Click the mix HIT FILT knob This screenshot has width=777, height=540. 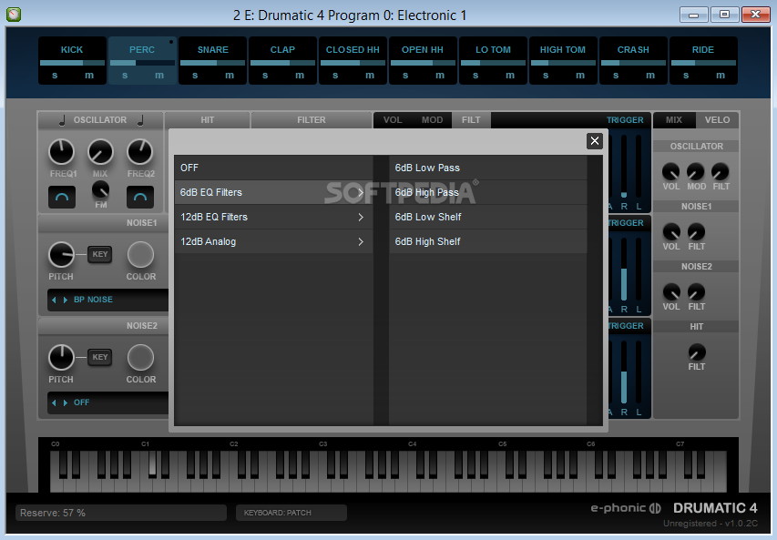[697, 352]
